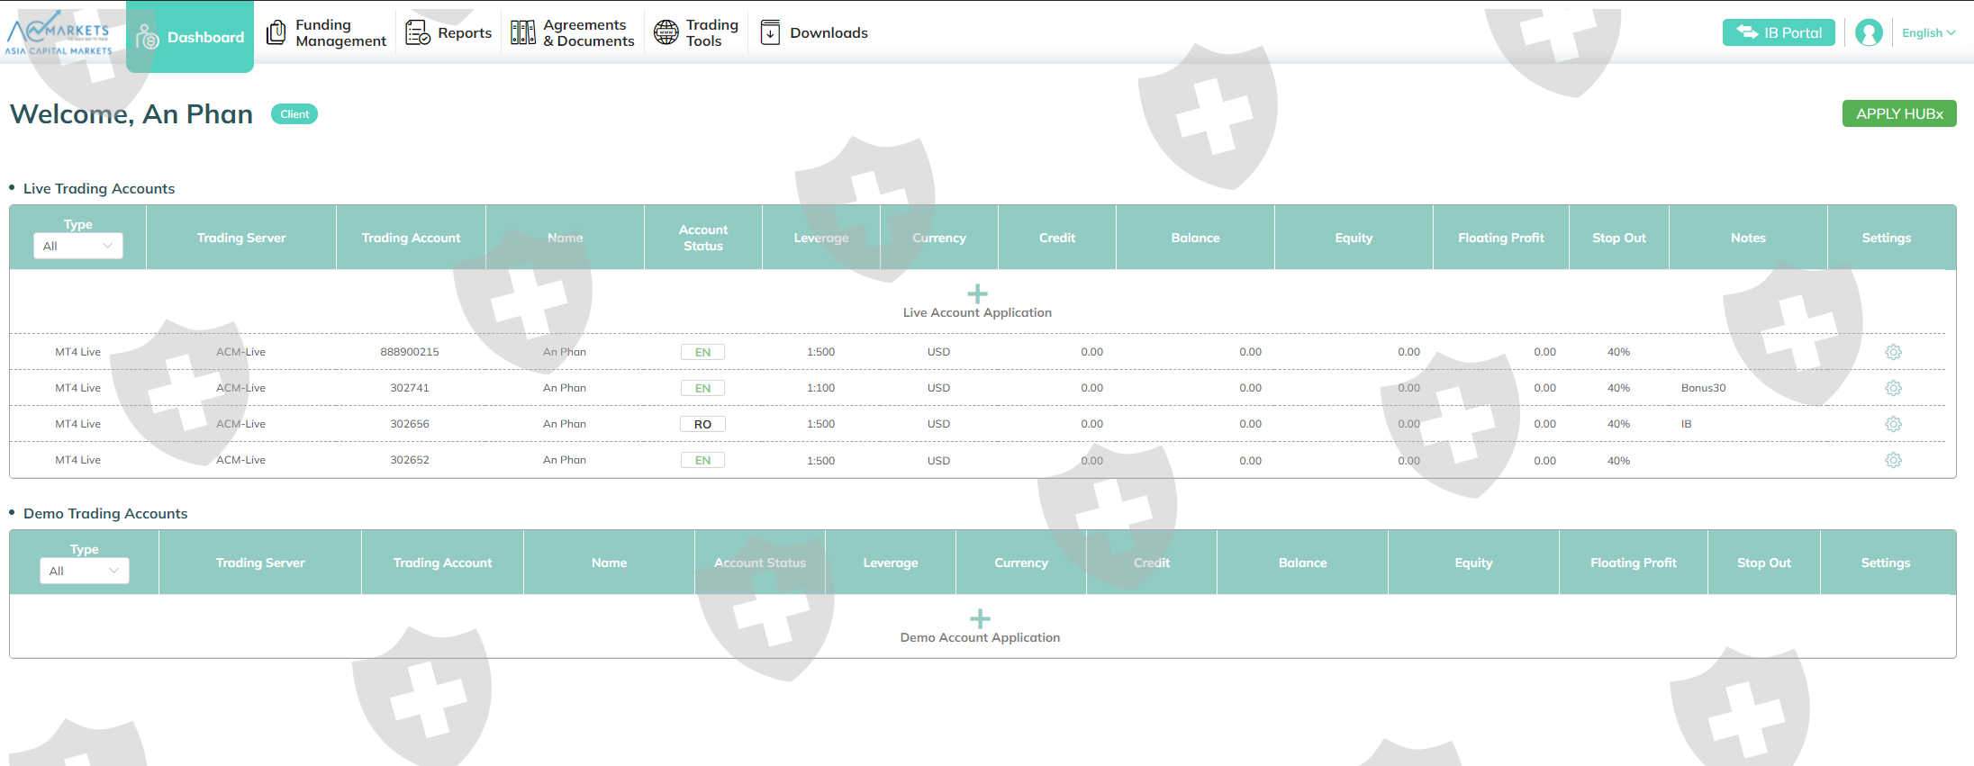Screen dimensions: 1974x766
Task: Click the IB Portal button
Action: click(x=1779, y=33)
